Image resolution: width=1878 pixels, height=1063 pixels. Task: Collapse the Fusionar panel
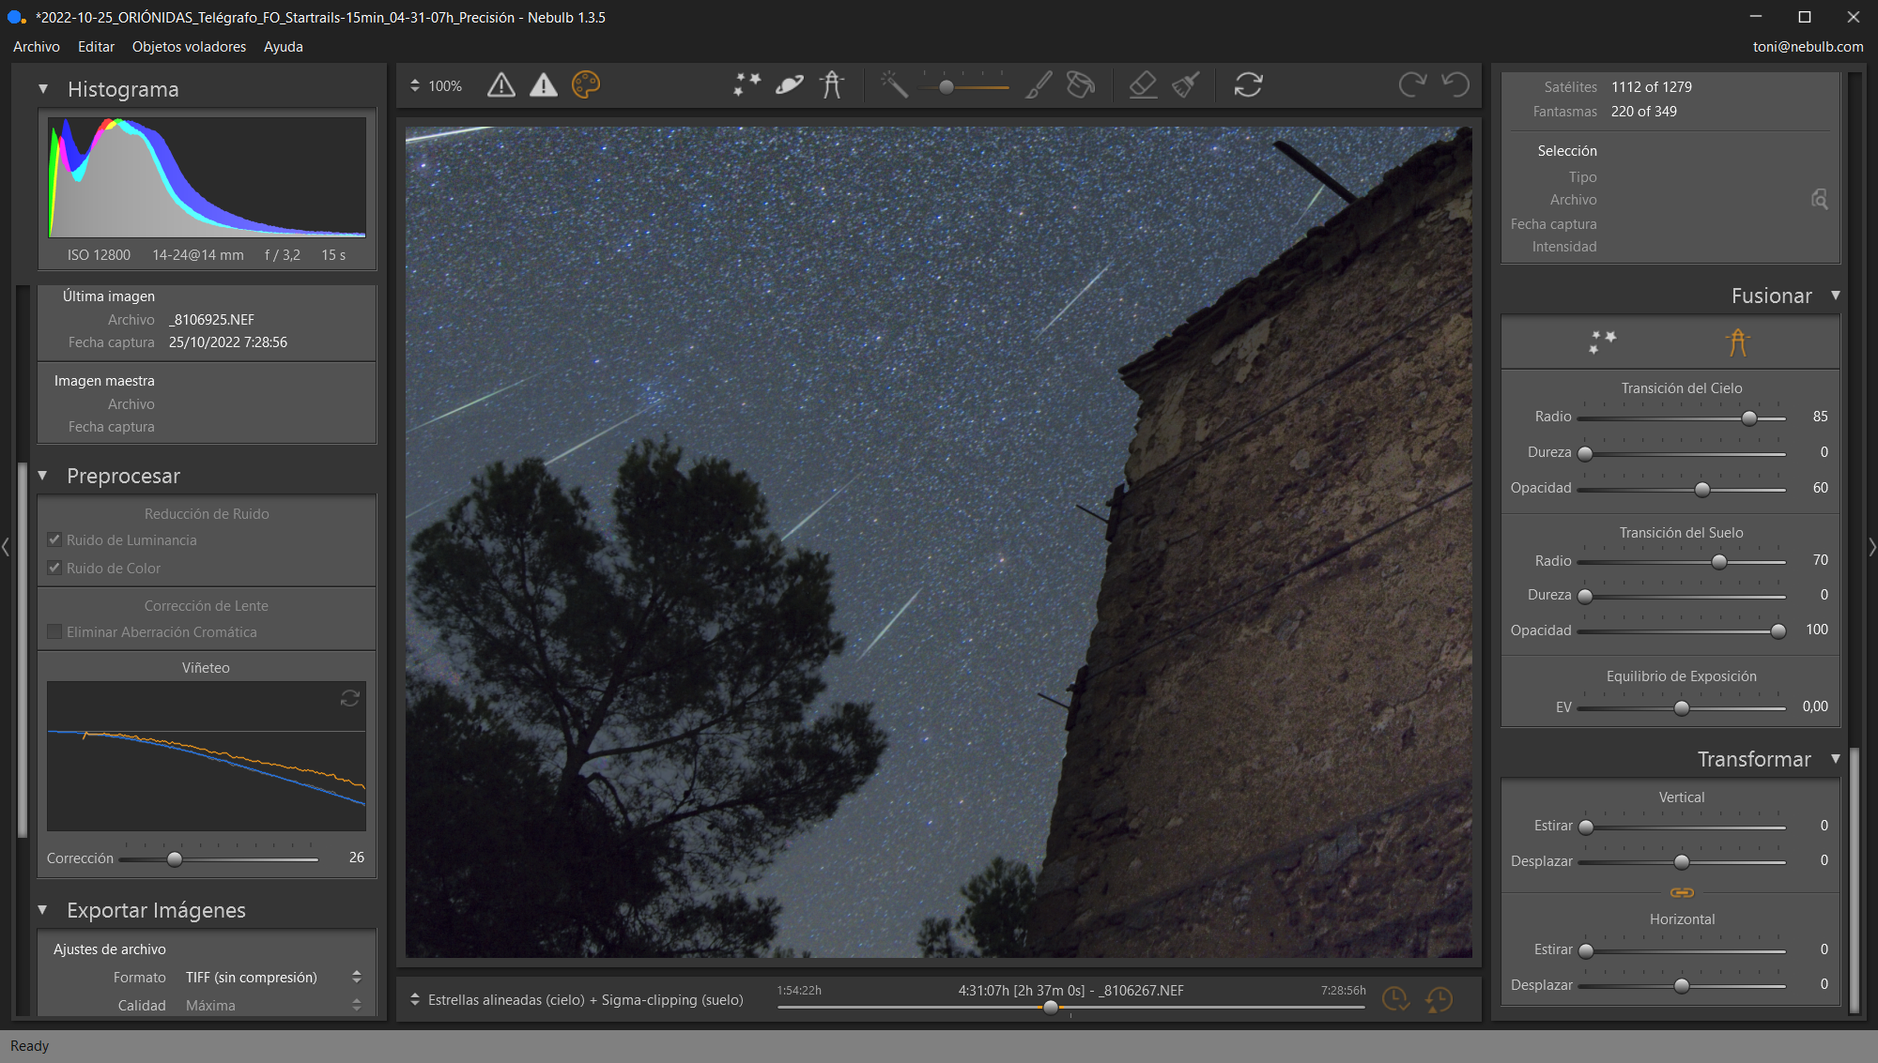[x=1836, y=296]
